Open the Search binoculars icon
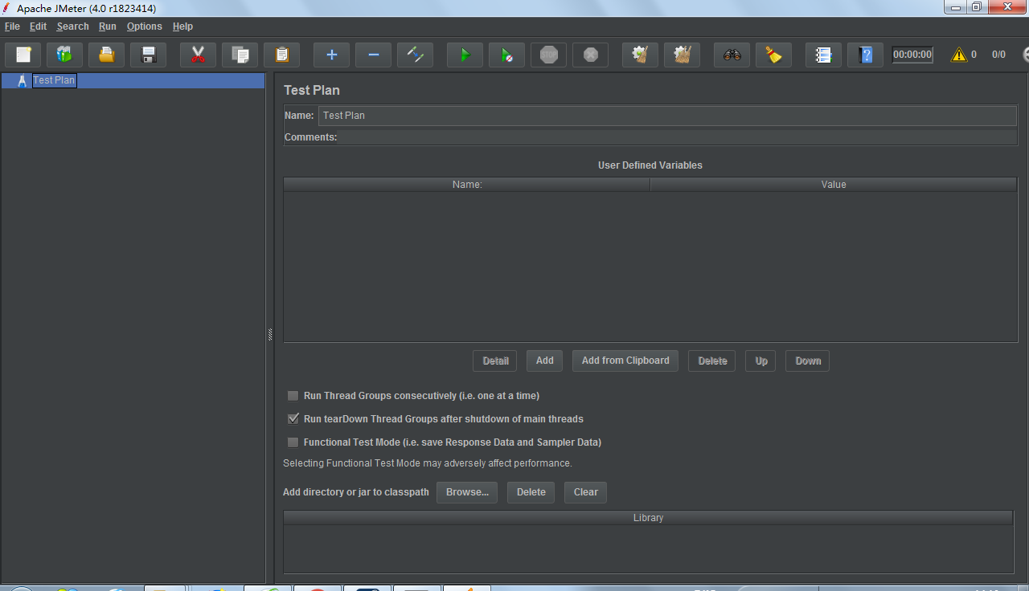Viewport: 1029px width, 591px height. coord(732,55)
